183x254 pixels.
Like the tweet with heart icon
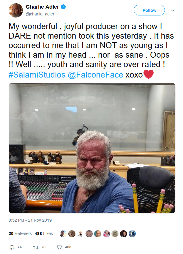59,247
